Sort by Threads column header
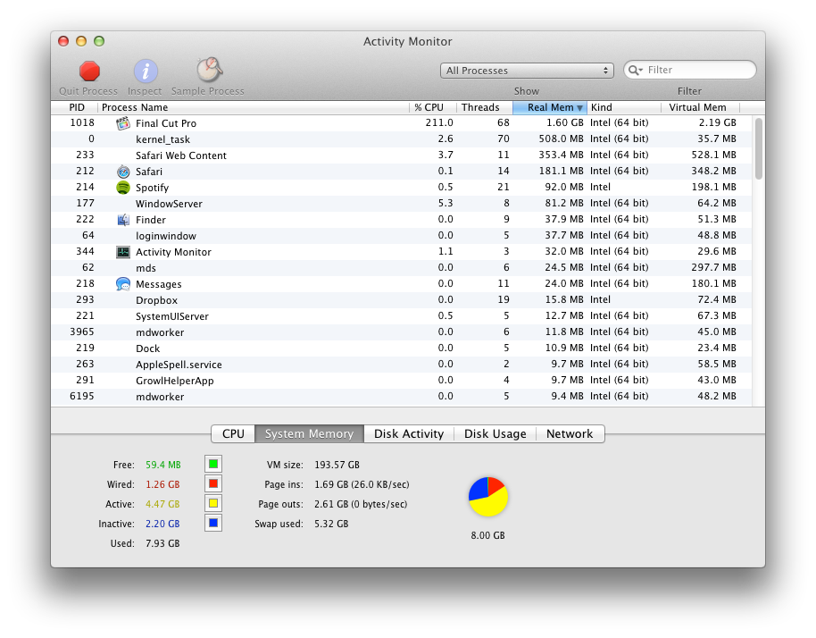 point(485,107)
